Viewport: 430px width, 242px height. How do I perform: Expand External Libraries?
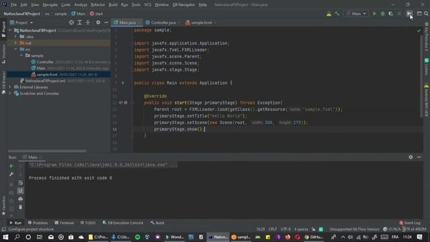[x=10, y=87]
